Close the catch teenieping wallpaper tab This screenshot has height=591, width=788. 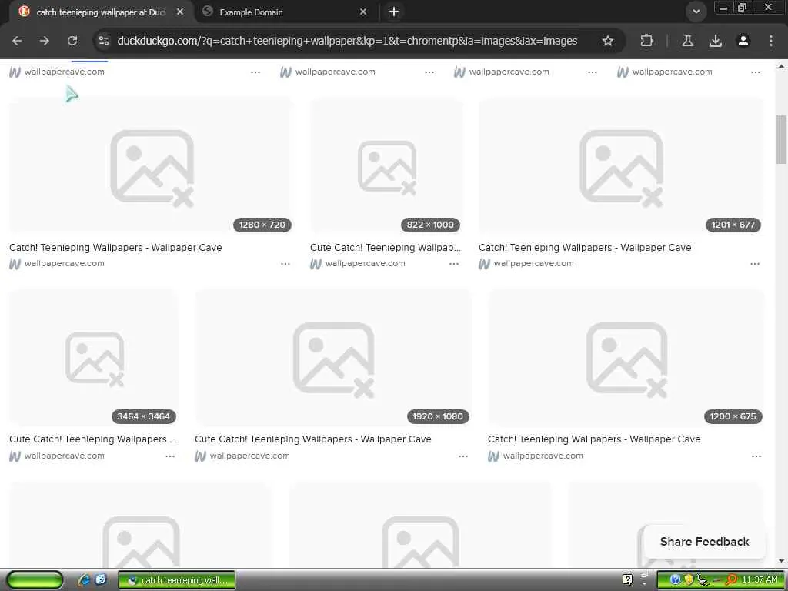point(180,12)
